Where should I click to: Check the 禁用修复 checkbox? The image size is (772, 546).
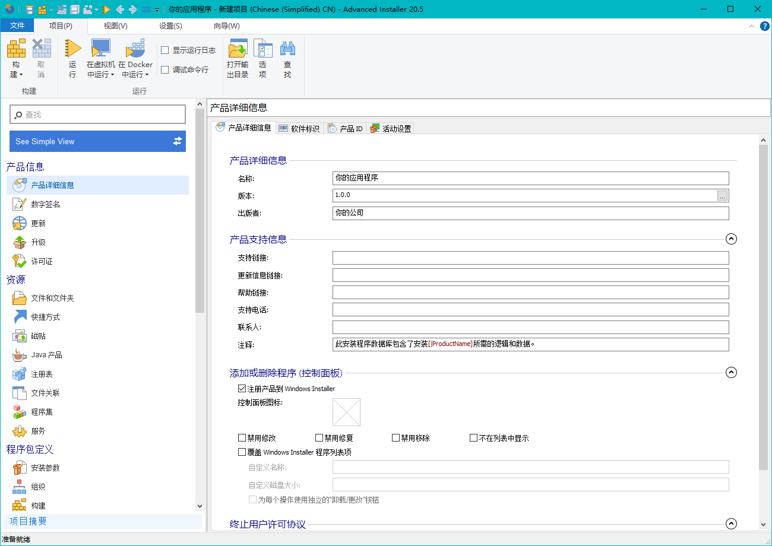pyautogui.click(x=319, y=438)
